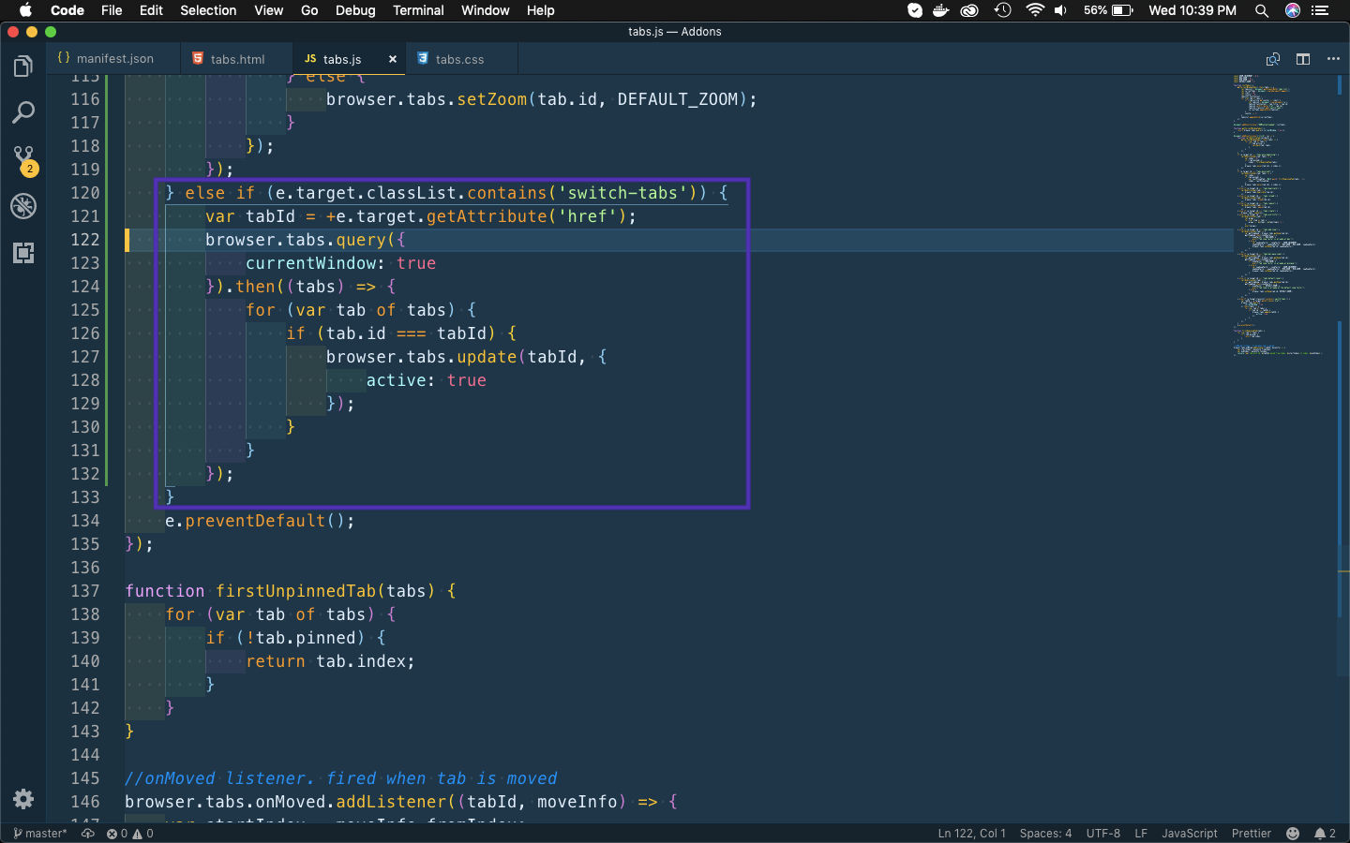Open the Explorer view in activity bar
The image size is (1350, 843).
(23, 67)
